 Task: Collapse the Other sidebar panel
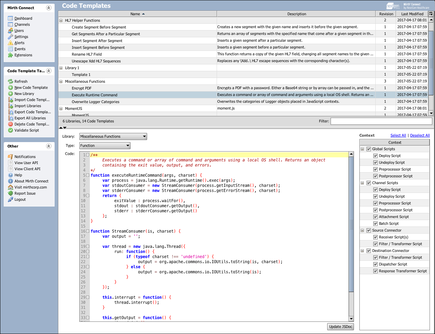(x=48, y=146)
